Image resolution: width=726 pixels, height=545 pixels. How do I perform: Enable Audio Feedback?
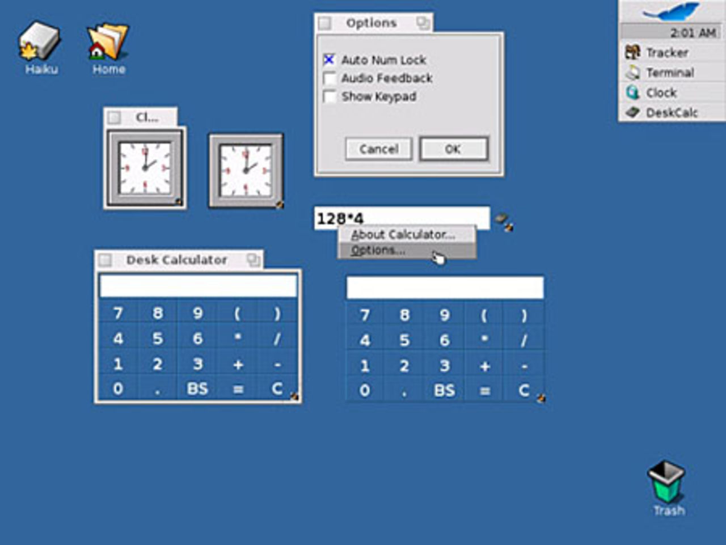point(330,78)
